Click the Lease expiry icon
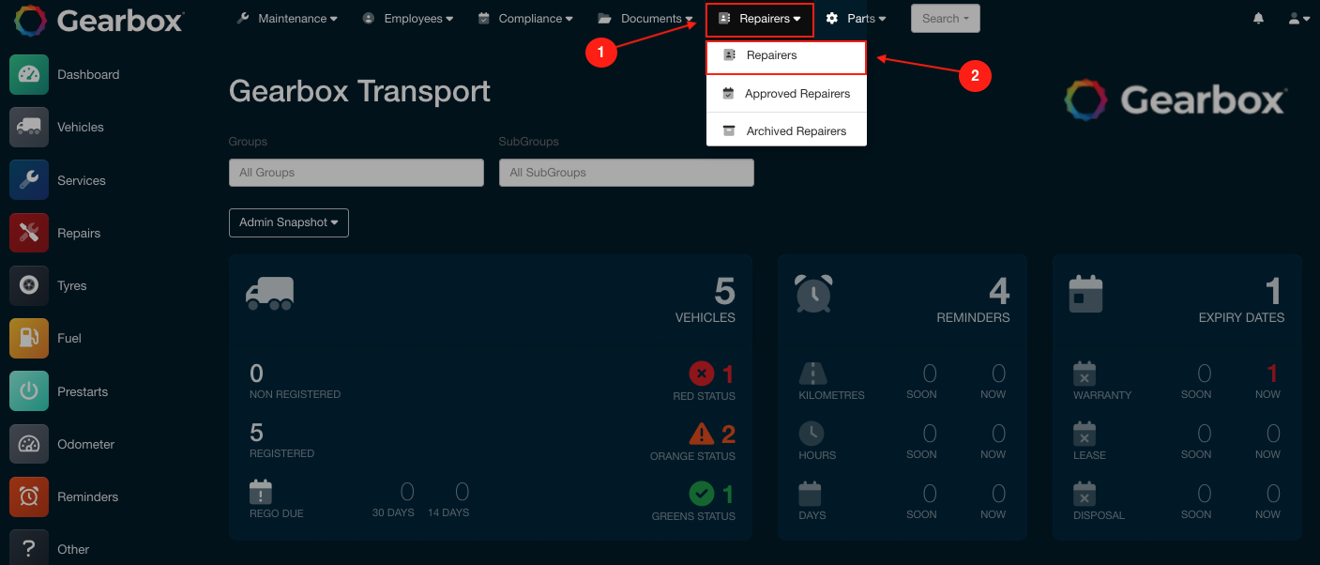Viewport: 1320px width, 565px height. 1085,434
